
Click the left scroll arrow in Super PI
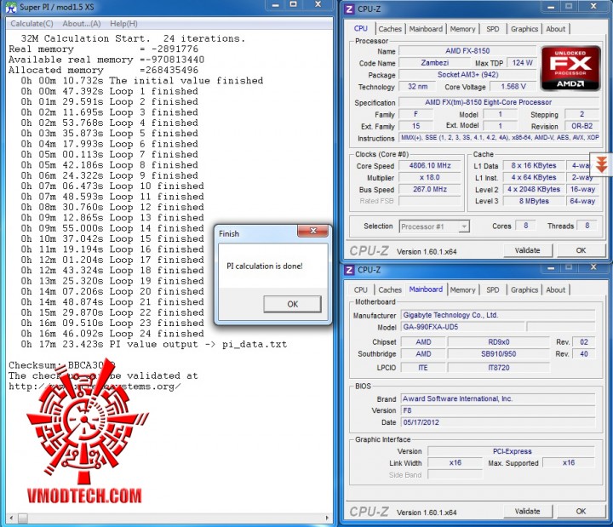[x=11, y=518]
